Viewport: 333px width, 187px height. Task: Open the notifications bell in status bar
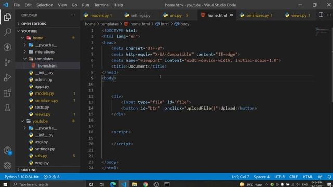tap(329, 177)
